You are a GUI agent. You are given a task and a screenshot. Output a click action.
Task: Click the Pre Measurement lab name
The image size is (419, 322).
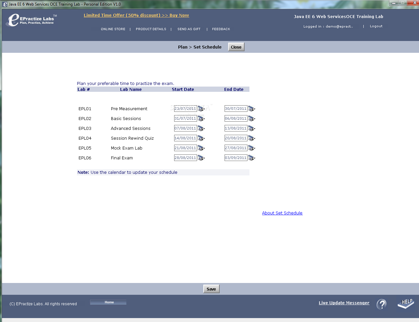(x=129, y=109)
